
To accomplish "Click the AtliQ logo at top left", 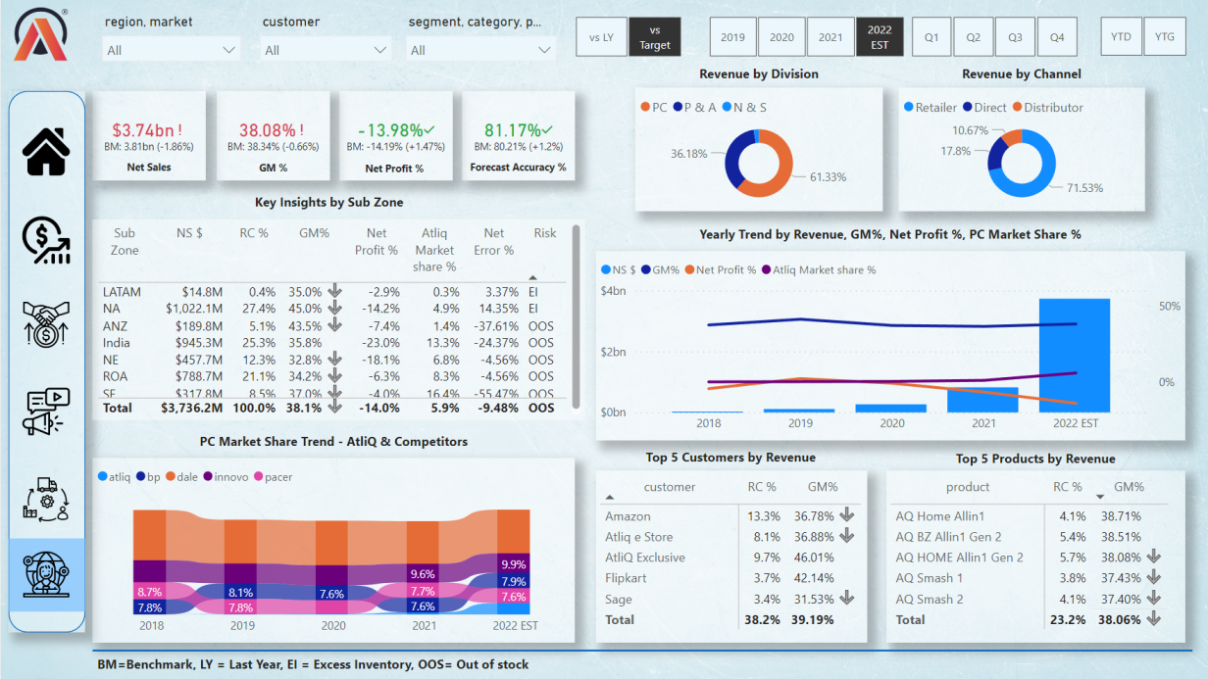I will click(x=41, y=34).
